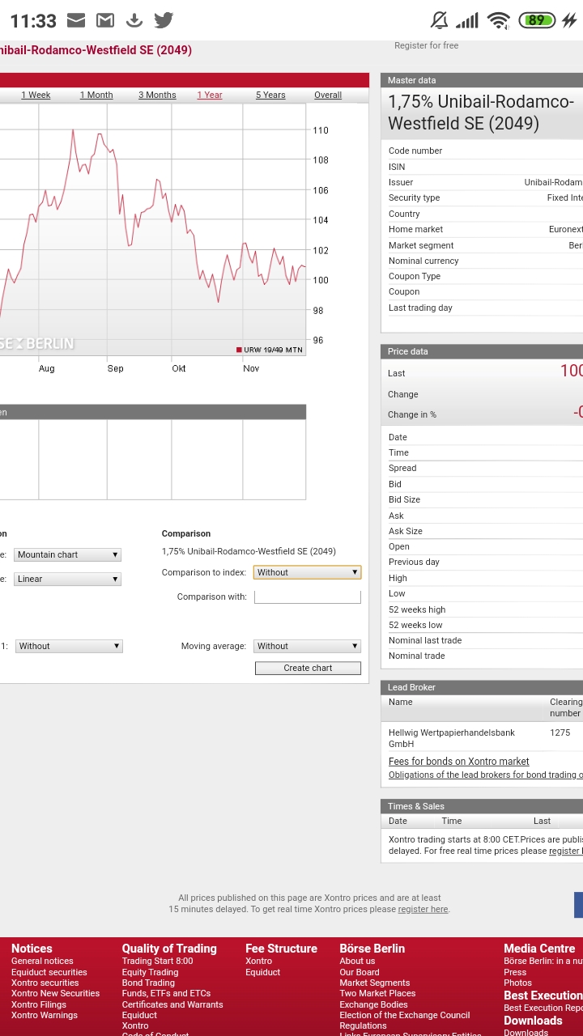583x1036 pixels.
Task: Open Bond Trading footer link
Action: 148,983
